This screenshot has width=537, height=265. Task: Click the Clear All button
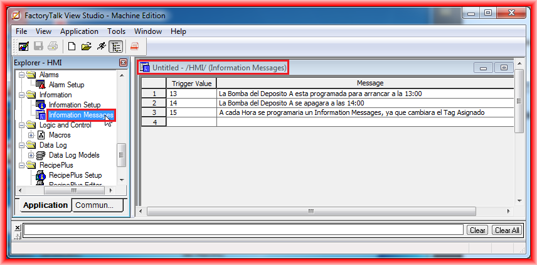click(507, 230)
